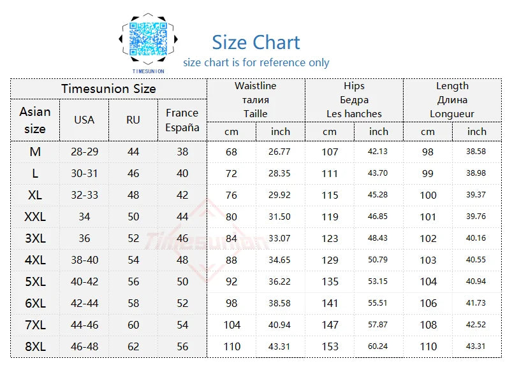512x370 pixels.
Task: Select the M size row label
Action: (35, 152)
